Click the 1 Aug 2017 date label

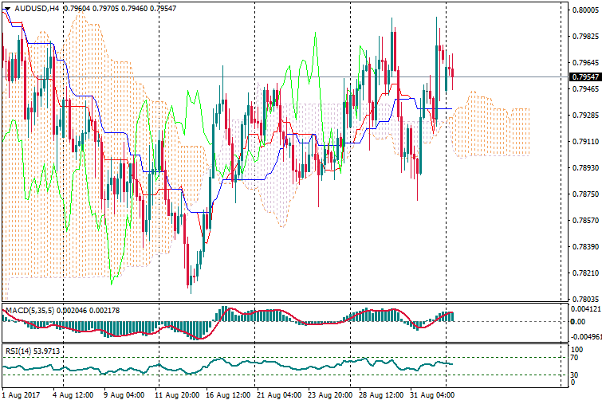[19, 394]
